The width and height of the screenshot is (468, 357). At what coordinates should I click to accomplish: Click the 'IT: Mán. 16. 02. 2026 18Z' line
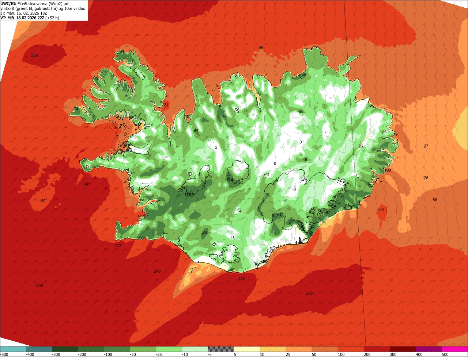[24, 13]
